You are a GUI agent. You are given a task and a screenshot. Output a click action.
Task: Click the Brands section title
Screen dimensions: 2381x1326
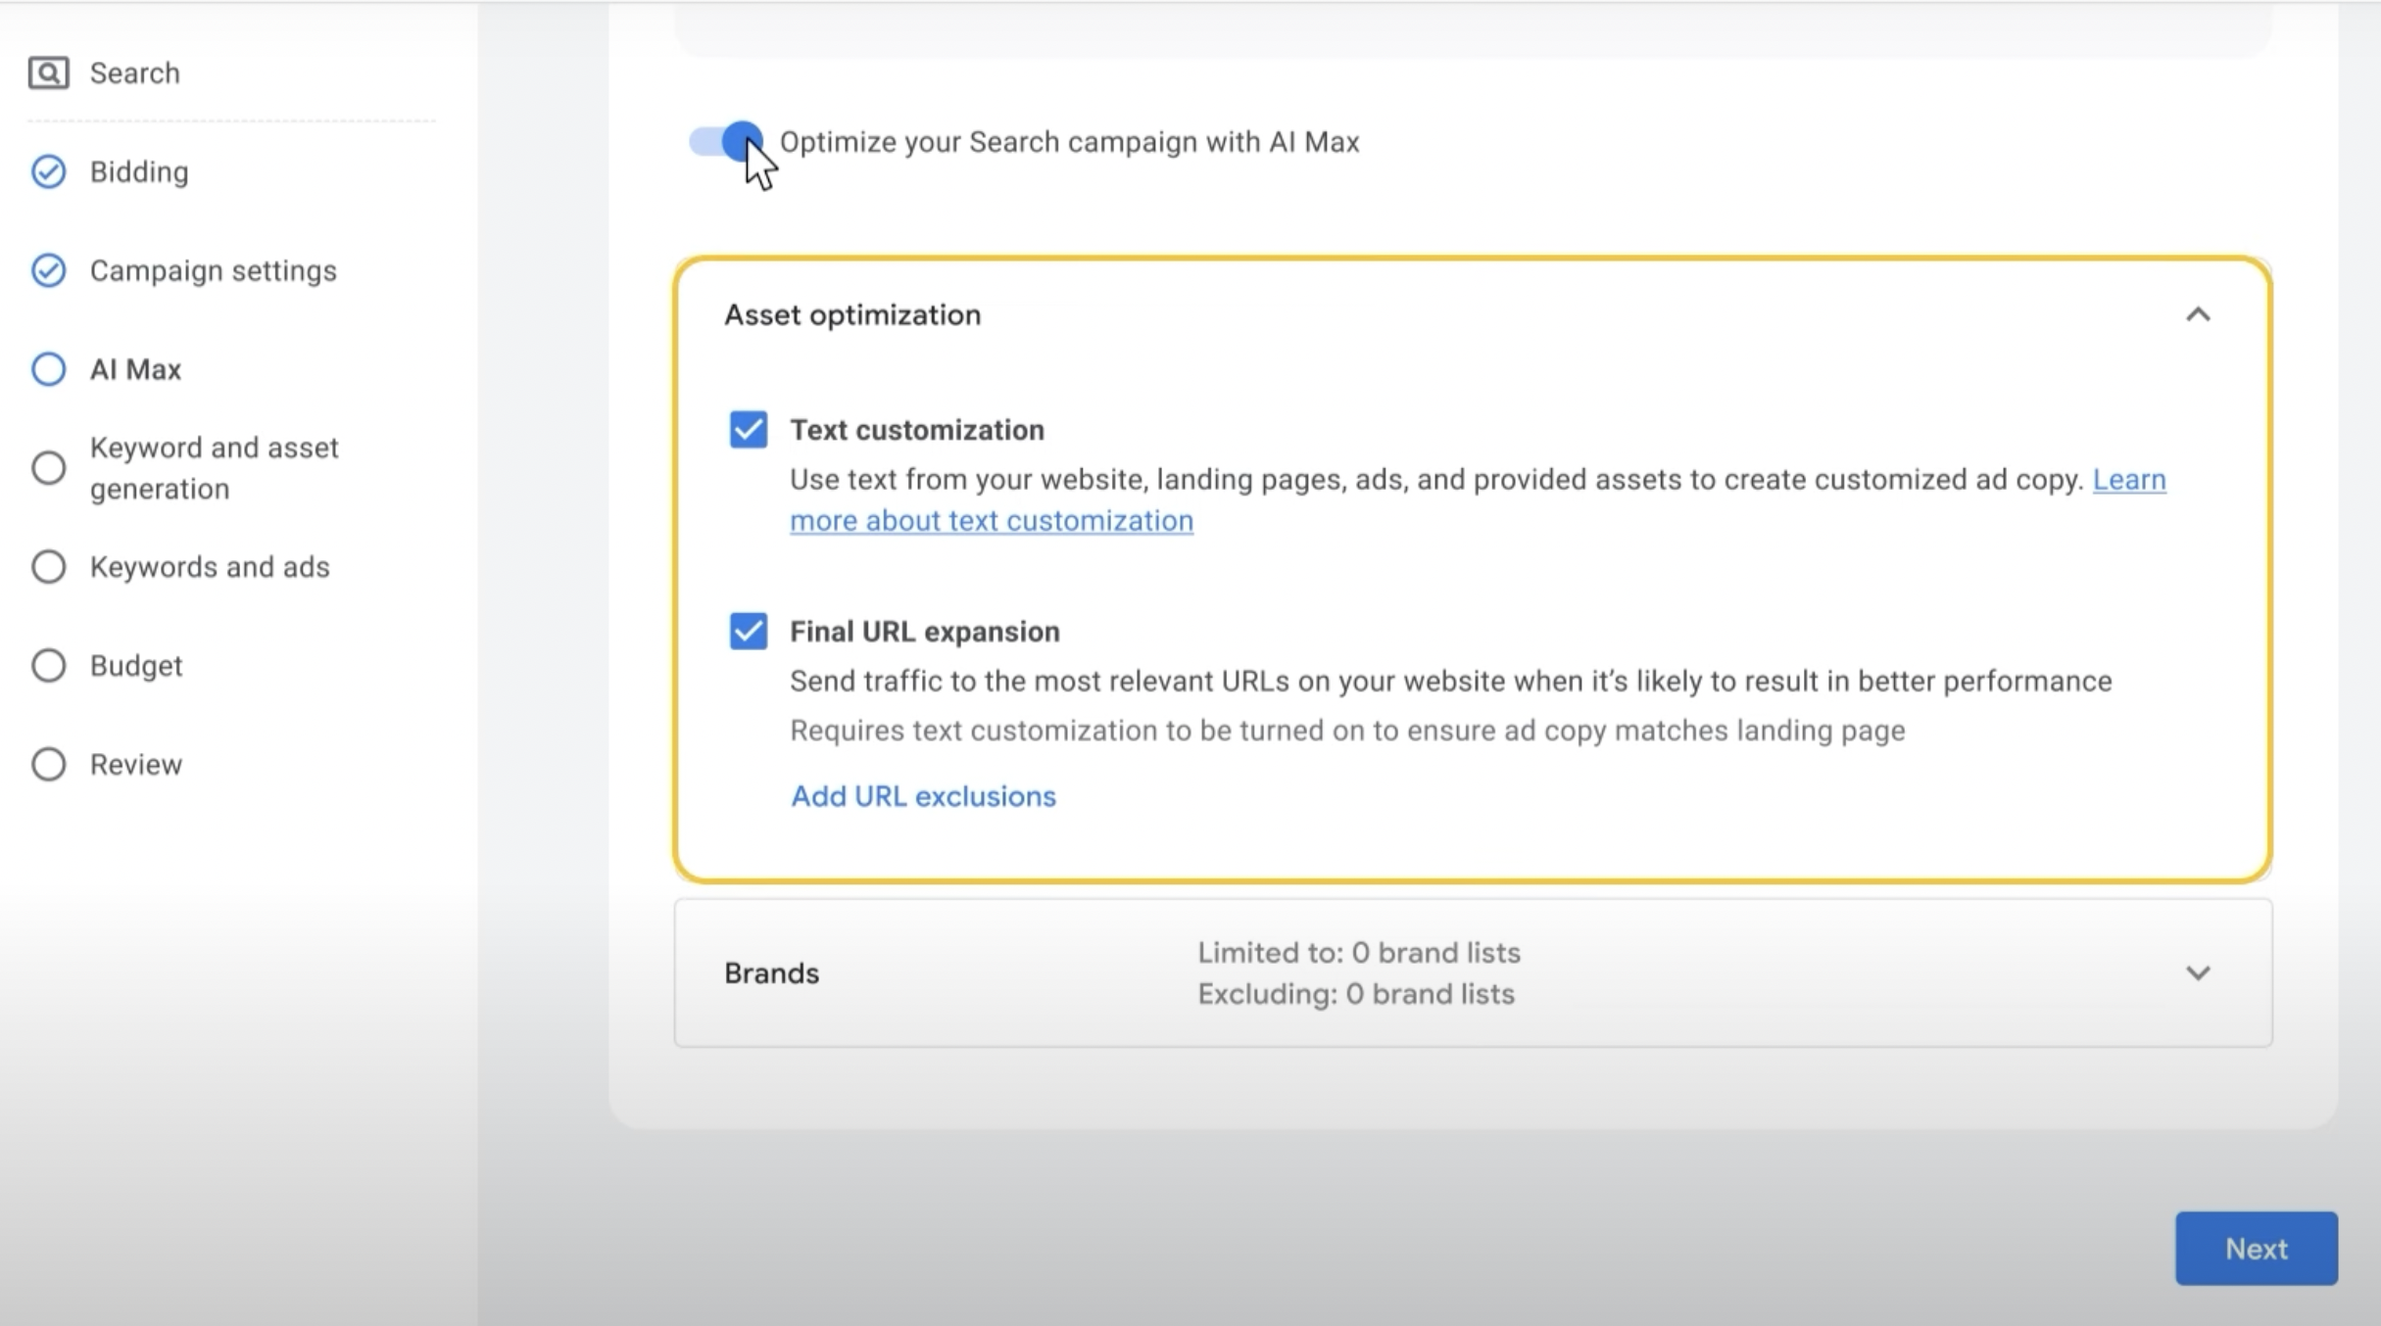click(x=771, y=973)
